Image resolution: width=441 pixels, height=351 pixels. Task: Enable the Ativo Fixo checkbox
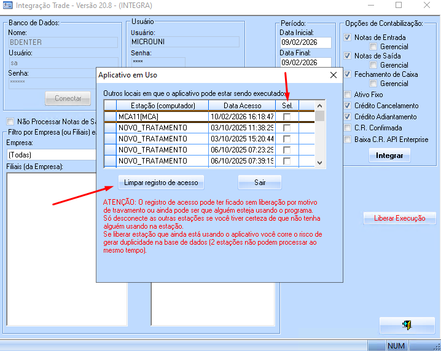348,95
